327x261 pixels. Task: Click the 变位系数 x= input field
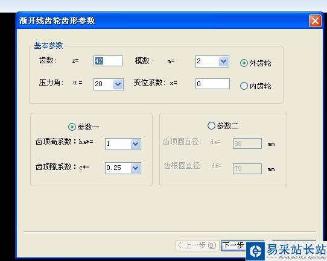coord(212,84)
